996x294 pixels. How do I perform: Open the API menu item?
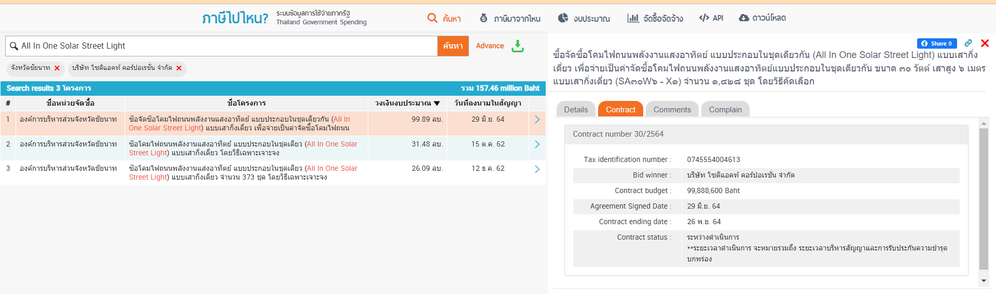click(x=711, y=18)
